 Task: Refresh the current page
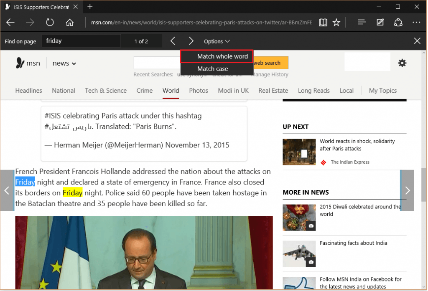(50, 22)
